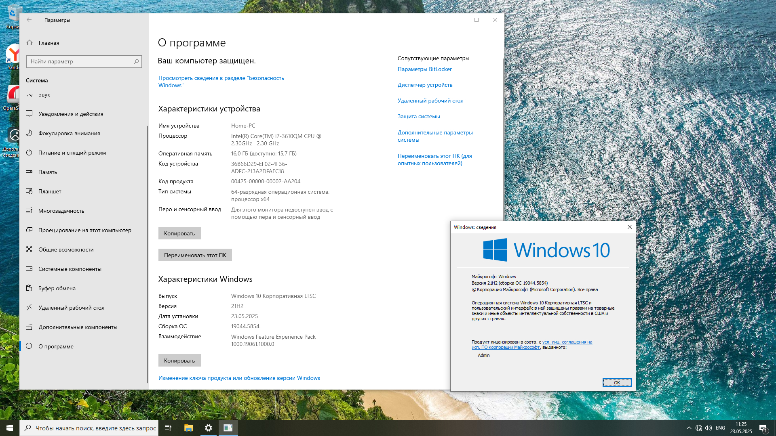Click OK in Windows сведения dialog
The width and height of the screenshot is (776, 436).
pyautogui.click(x=617, y=383)
